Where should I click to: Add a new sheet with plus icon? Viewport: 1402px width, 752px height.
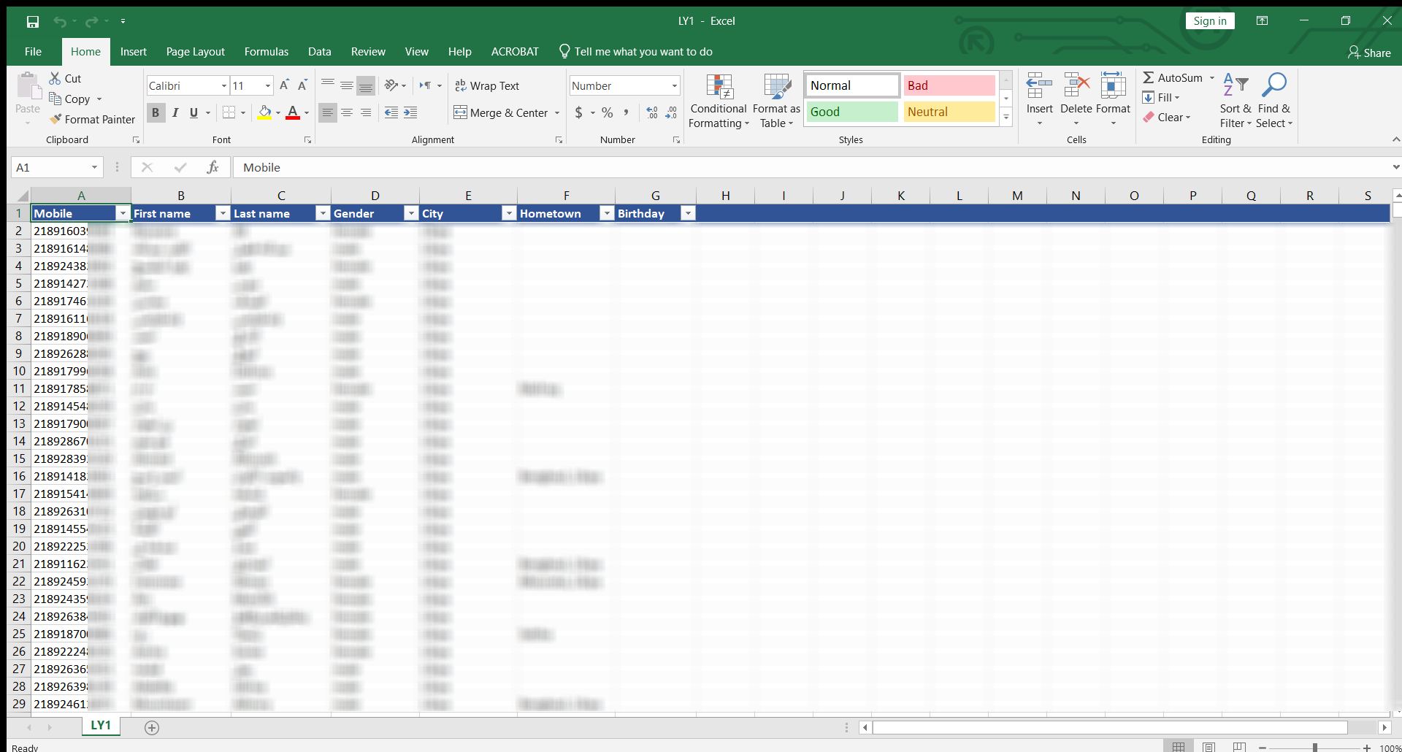pos(152,727)
